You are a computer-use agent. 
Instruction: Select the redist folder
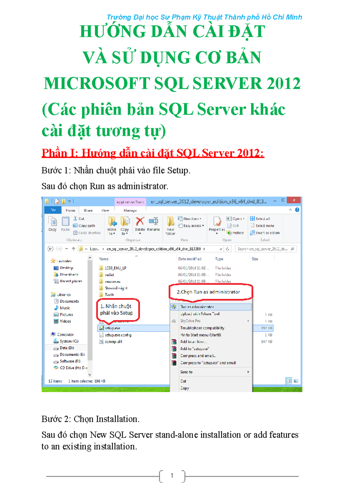[x=106, y=275]
